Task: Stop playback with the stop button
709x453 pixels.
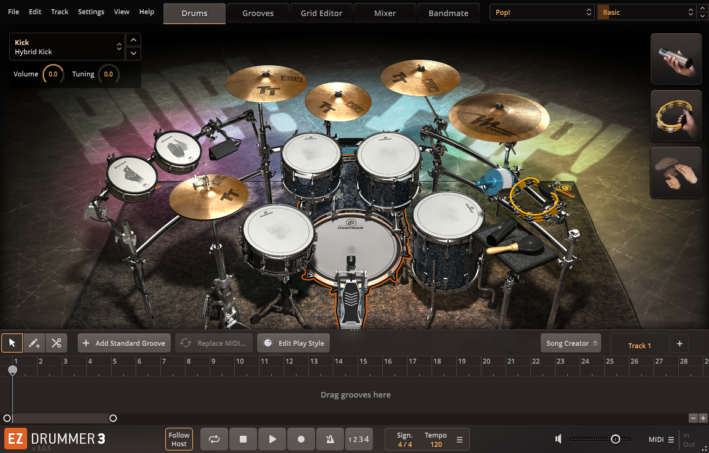Action: [x=243, y=439]
